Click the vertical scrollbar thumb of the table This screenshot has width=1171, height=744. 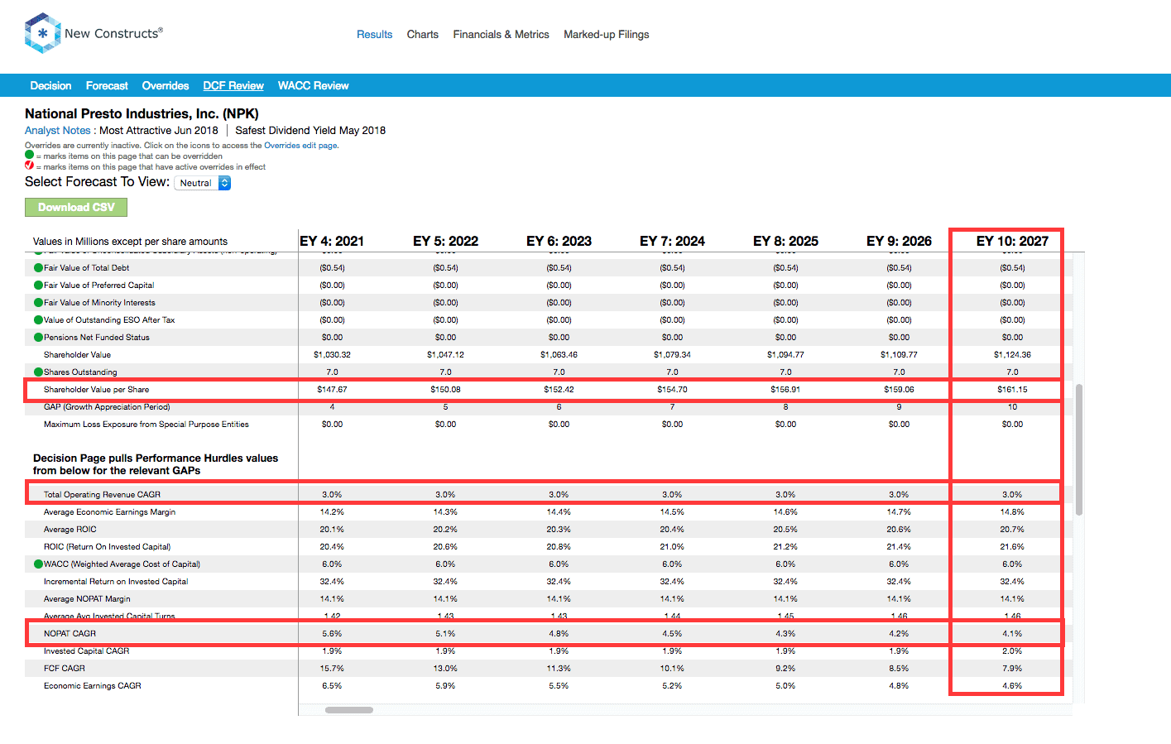pos(1079,449)
